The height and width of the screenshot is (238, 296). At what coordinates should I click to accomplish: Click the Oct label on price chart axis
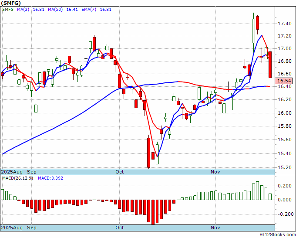120,172
